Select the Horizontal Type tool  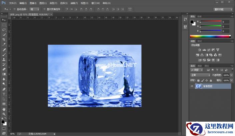(4, 94)
